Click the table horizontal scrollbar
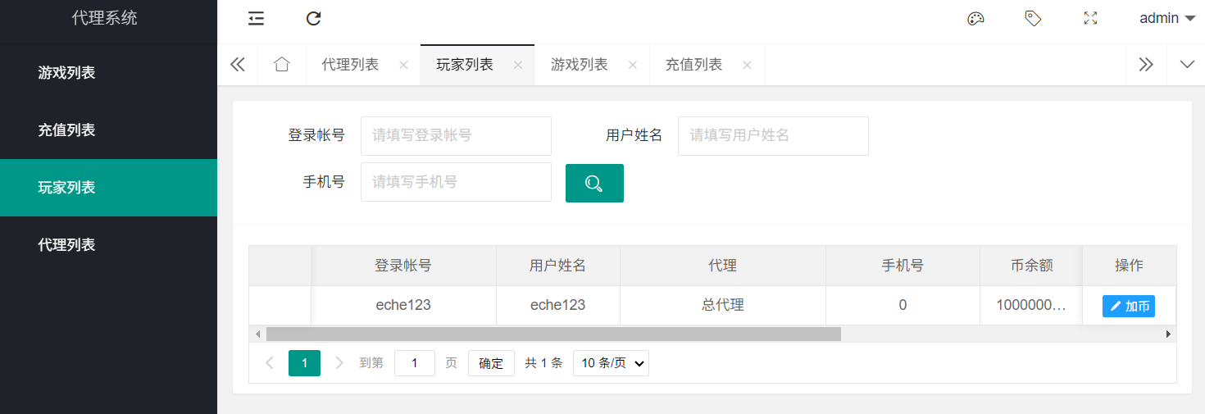This screenshot has height=414, width=1205. [x=553, y=334]
